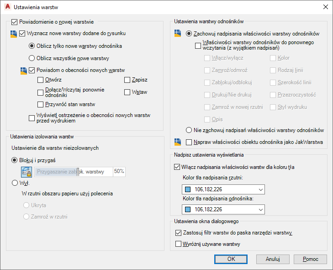
Task: Choose the "Wył." radio option
Action: 15,183
